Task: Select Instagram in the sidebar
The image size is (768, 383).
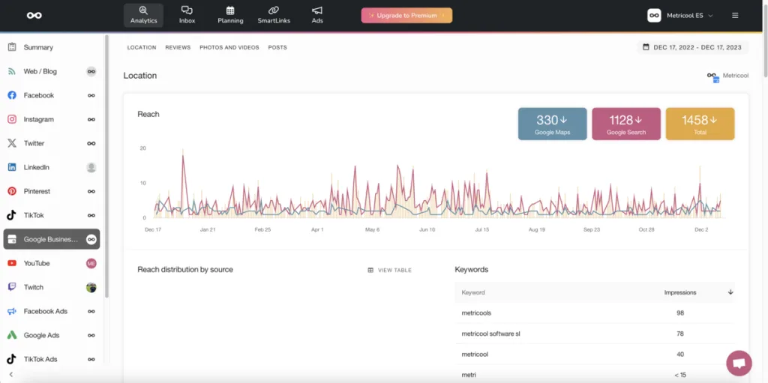Action: click(x=38, y=119)
